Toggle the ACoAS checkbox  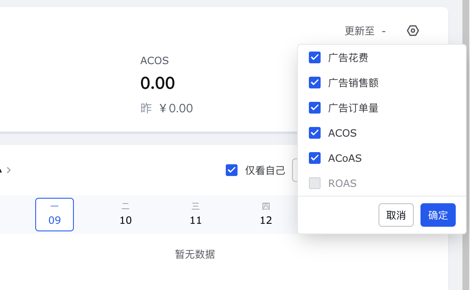[315, 158]
